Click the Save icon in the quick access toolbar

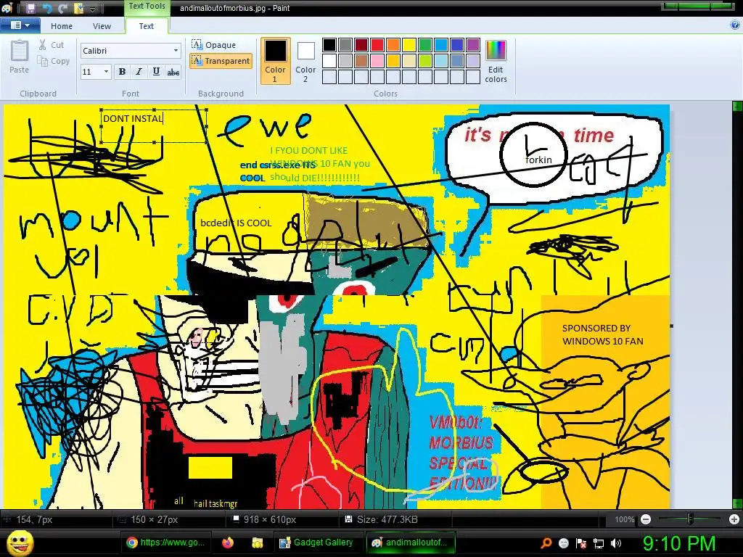(30, 8)
